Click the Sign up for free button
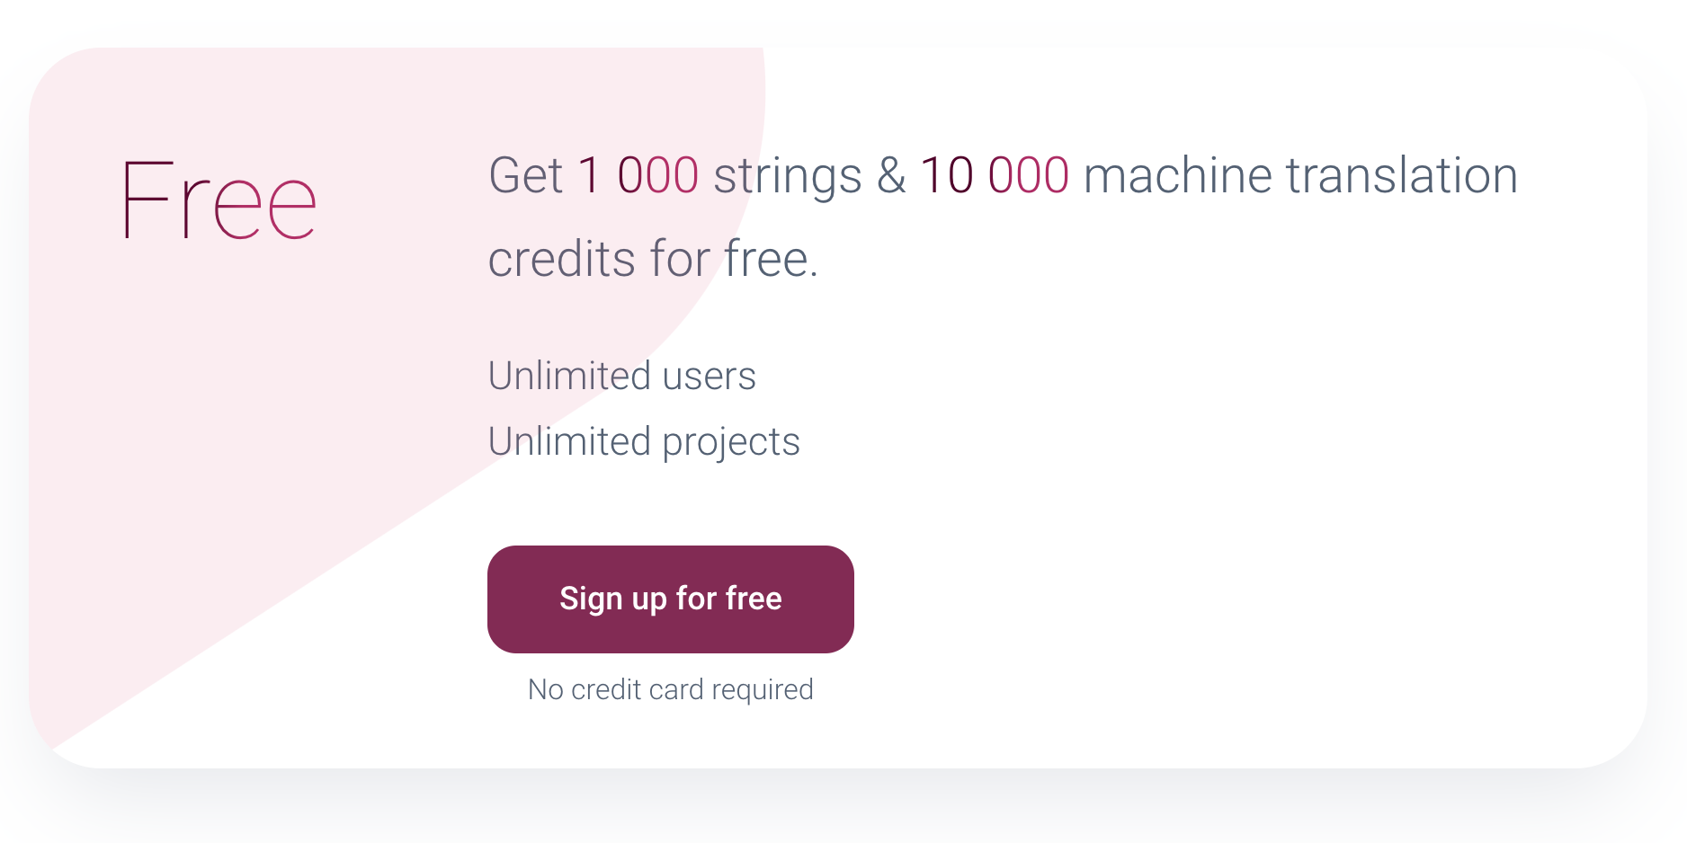This screenshot has width=1687, height=843. coord(670,599)
